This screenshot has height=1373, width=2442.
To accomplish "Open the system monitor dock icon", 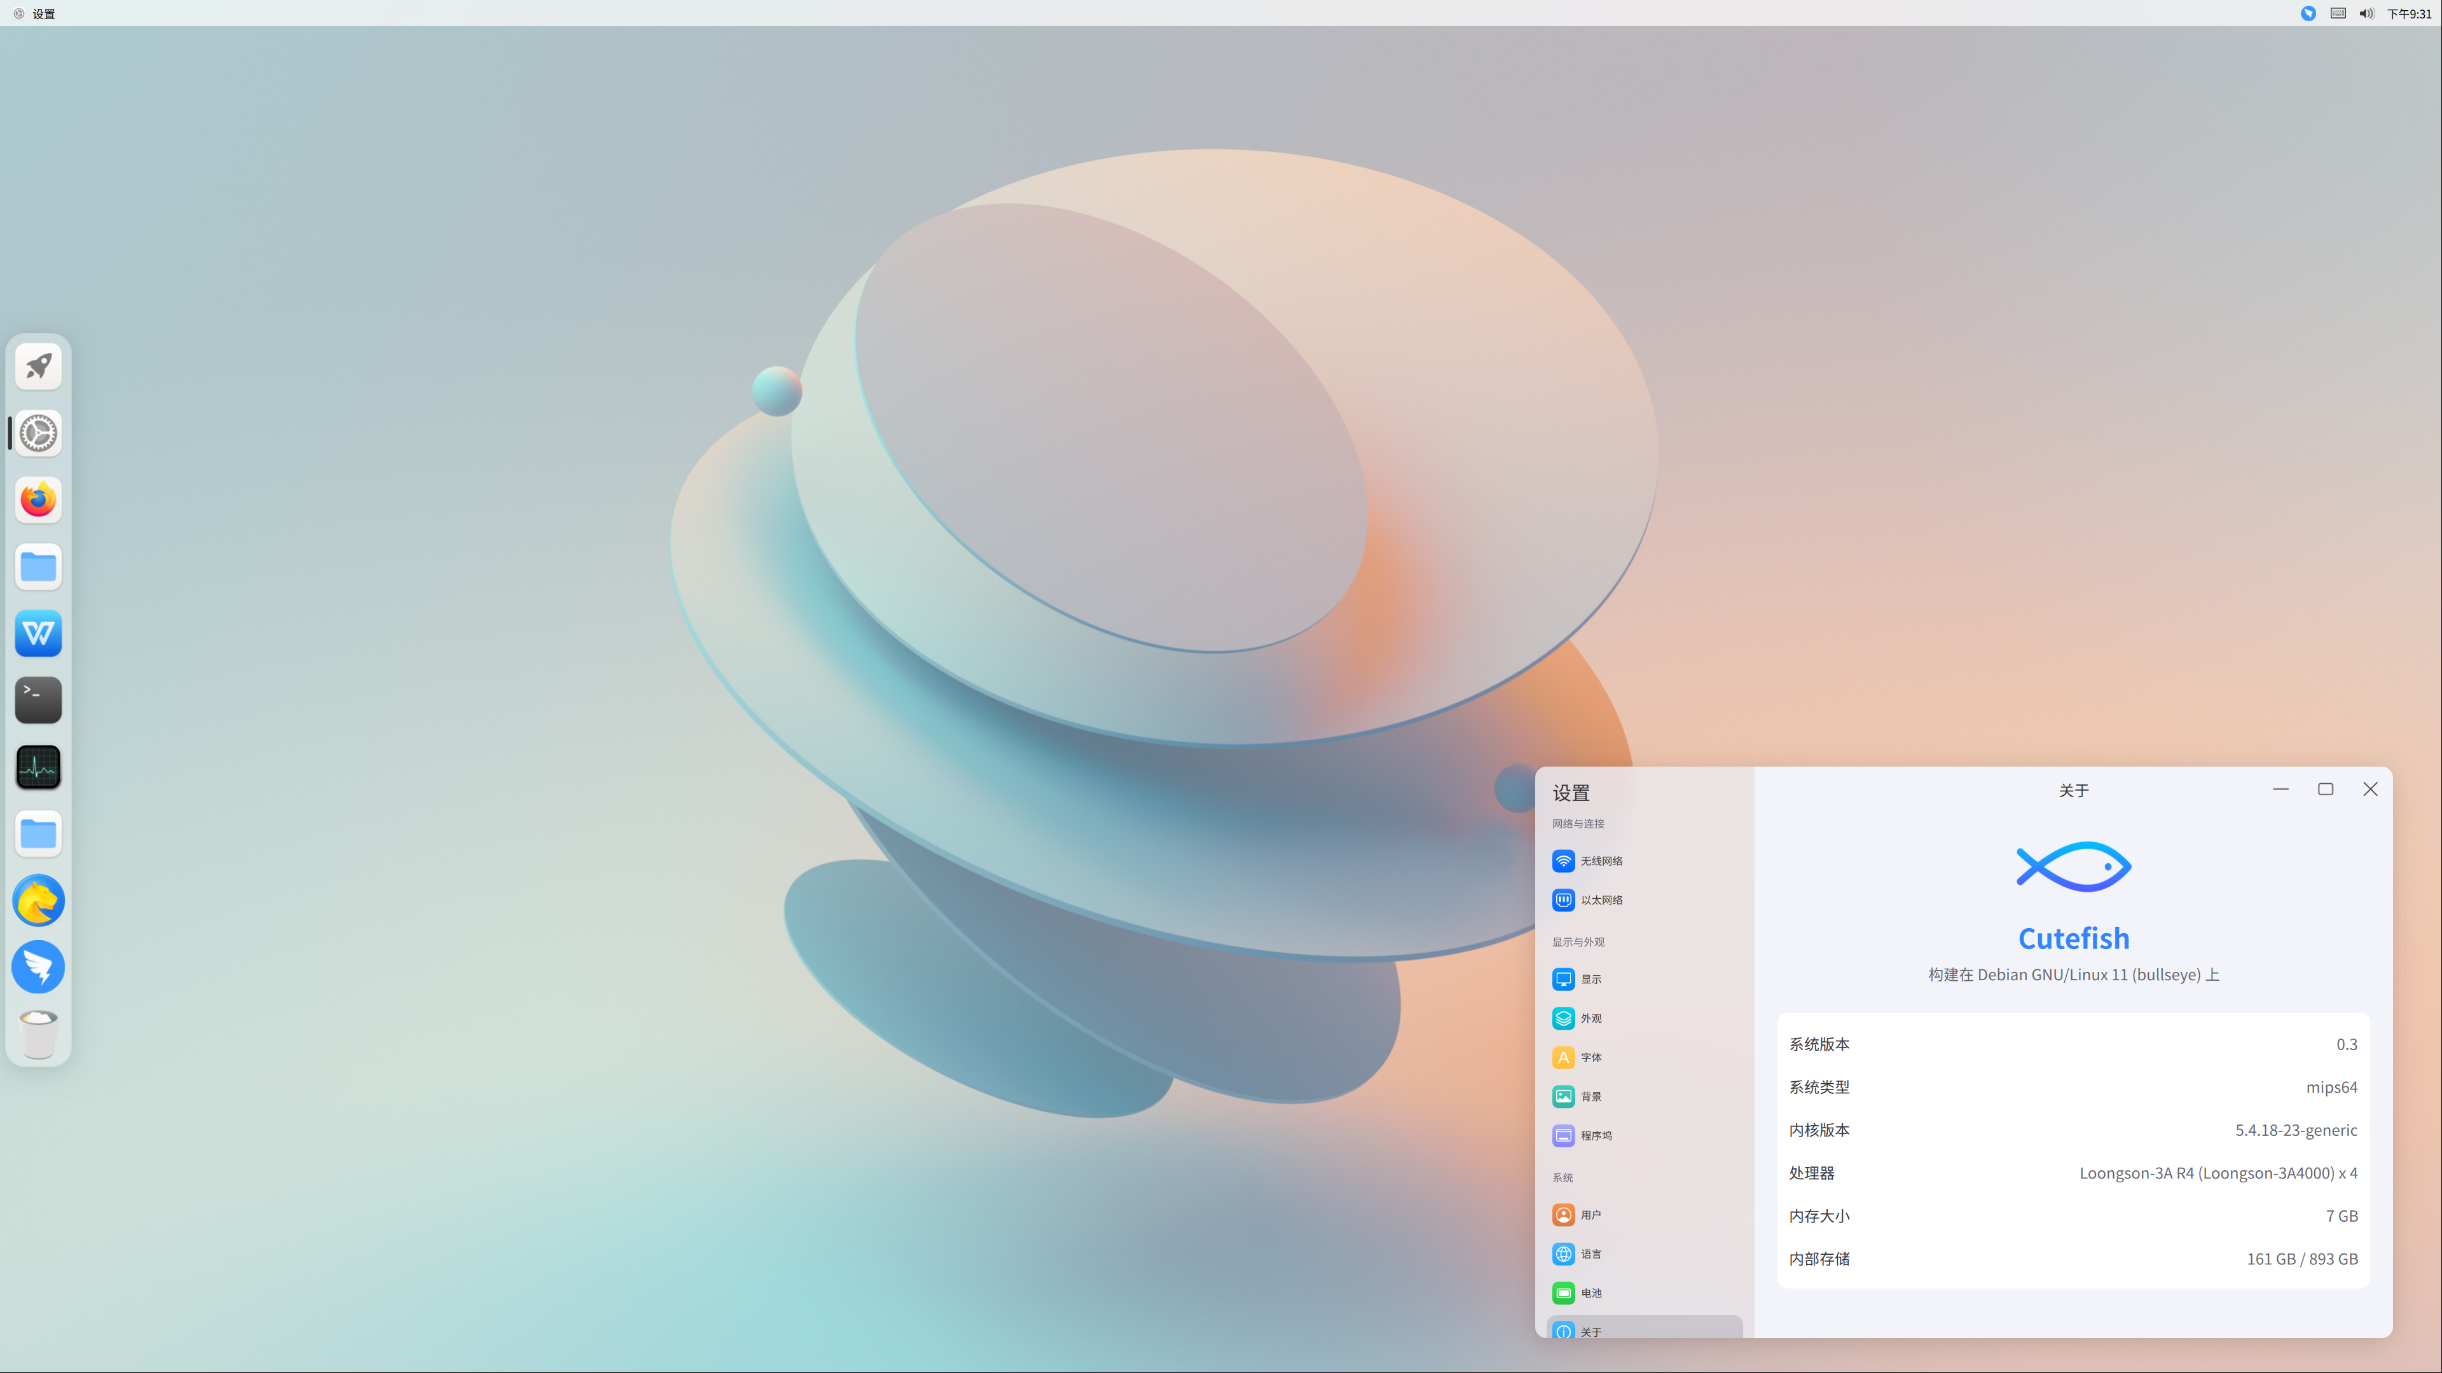I will [x=38, y=767].
